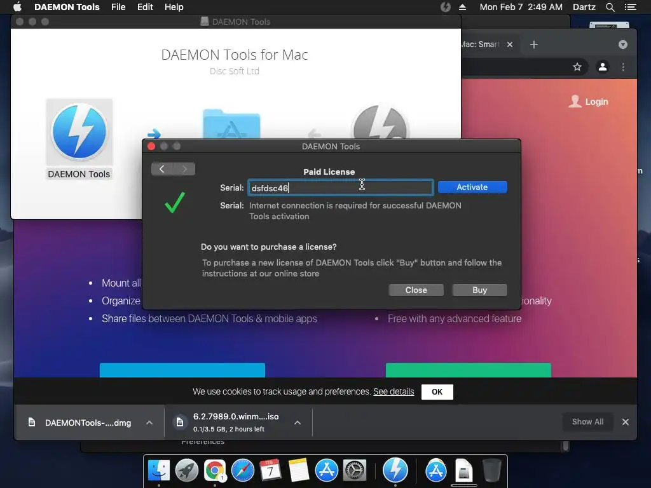The width and height of the screenshot is (651, 488).
Task: Open Spotlight search in menu bar
Action: click(610, 7)
